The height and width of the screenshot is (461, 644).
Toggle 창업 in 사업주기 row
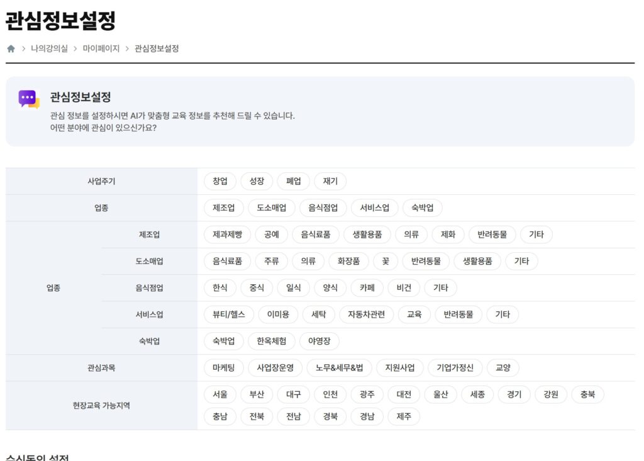tap(220, 181)
